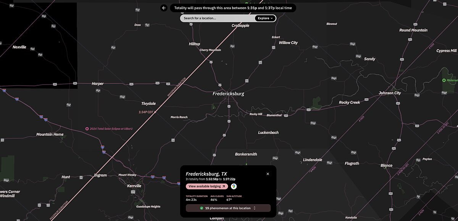458x221 pixels.
Task: Click the highway shield icon near Kerrville
Action: 133,192
